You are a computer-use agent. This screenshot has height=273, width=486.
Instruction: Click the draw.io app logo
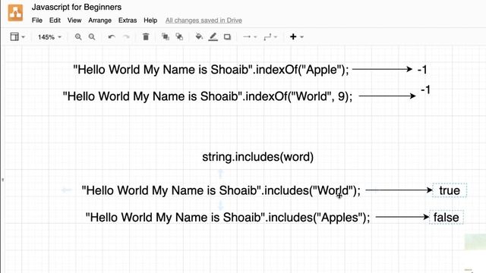15,13
